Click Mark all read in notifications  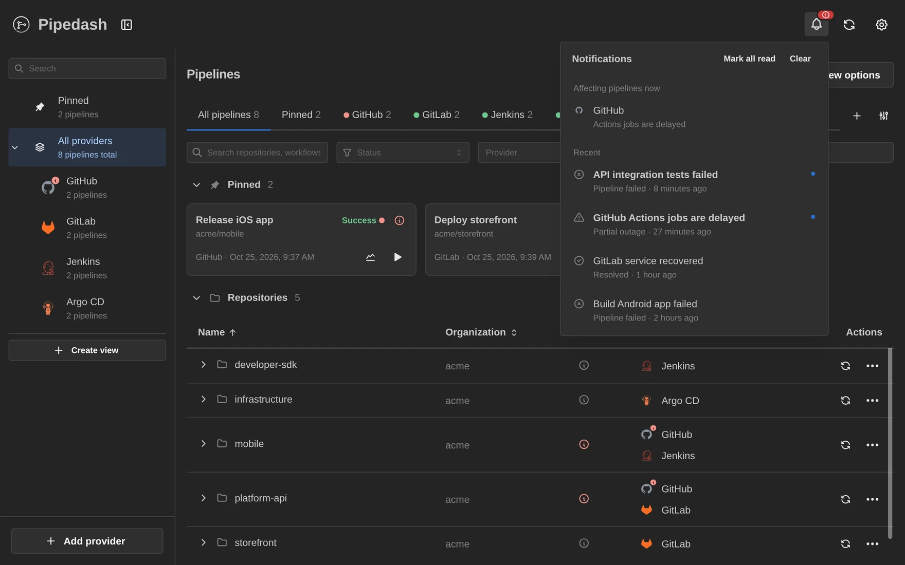(749, 59)
